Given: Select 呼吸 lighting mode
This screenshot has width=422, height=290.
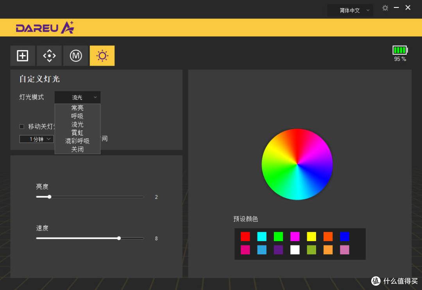Looking at the screenshot, I should point(77,116).
